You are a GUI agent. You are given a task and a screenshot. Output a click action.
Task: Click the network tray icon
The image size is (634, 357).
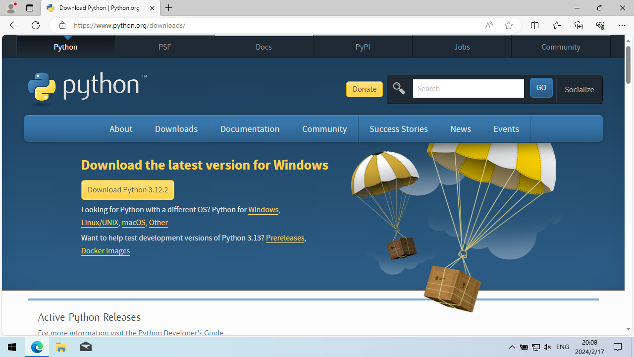535,347
